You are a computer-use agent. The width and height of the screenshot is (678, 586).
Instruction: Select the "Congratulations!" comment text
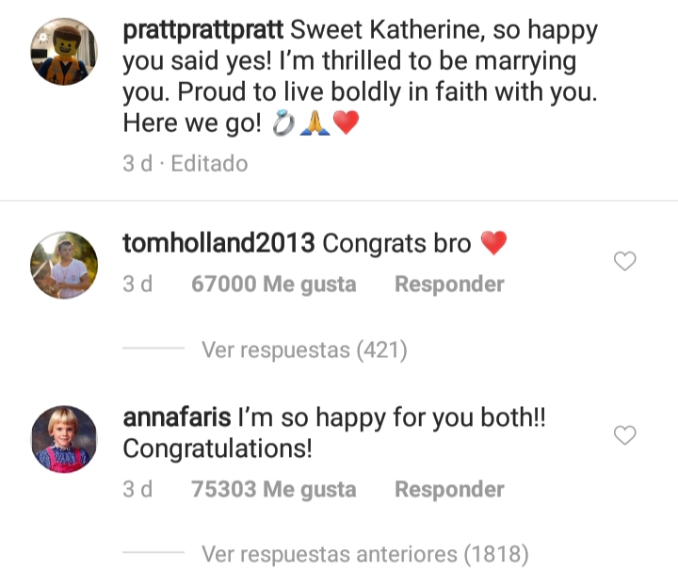(218, 448)
